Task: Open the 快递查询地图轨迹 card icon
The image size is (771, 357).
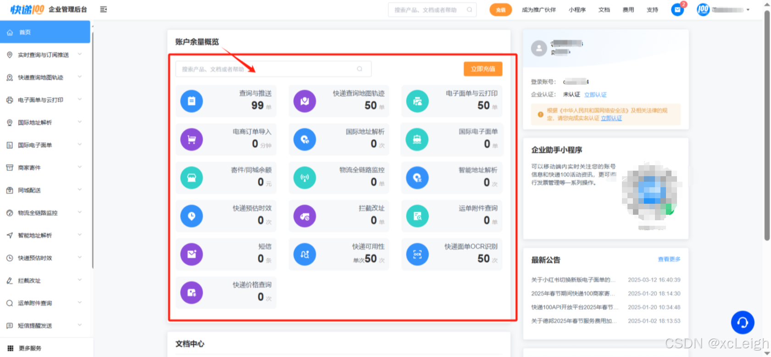Action: point(305,101)
